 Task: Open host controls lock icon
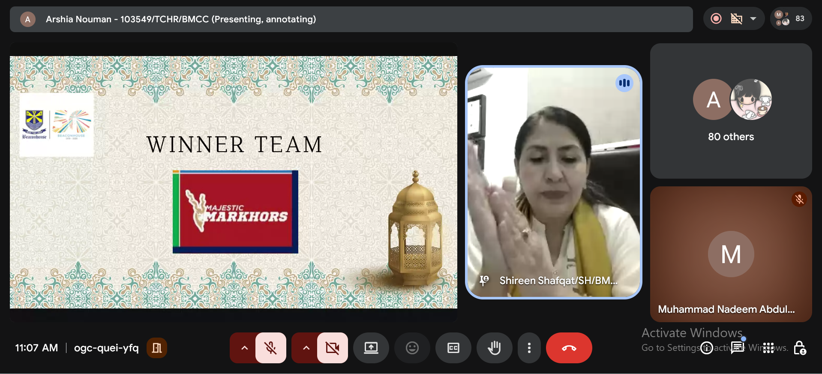pyautogui.click(x=800, y=348)
